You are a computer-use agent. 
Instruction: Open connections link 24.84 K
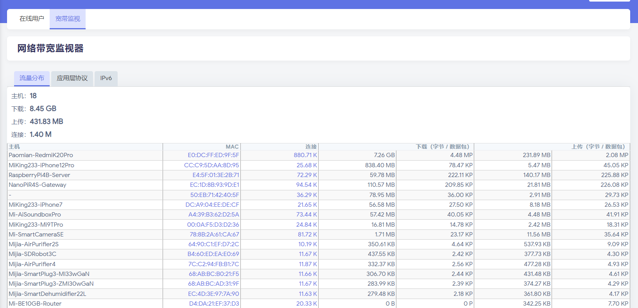[x=306, y=225]
